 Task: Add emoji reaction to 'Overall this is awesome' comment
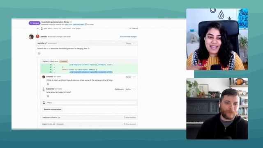click(39, 53)
